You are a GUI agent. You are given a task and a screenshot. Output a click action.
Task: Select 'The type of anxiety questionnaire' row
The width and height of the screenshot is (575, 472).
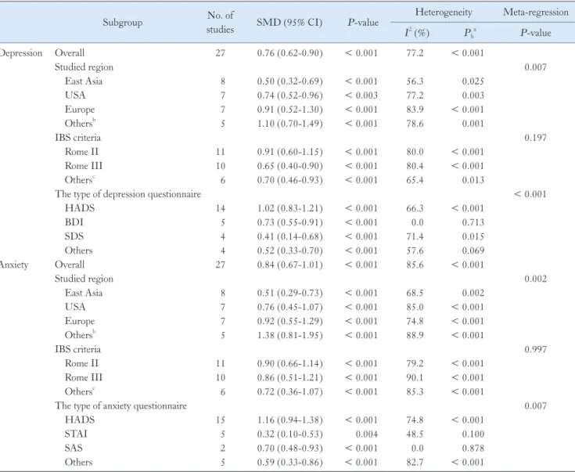click(x=120, y=406)
